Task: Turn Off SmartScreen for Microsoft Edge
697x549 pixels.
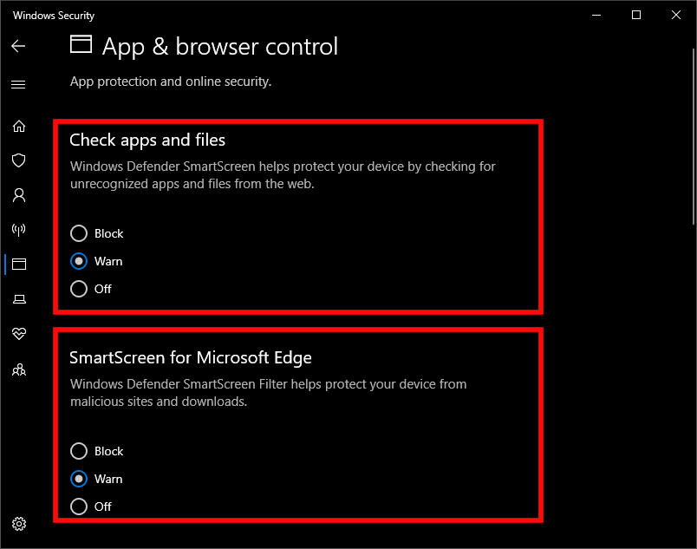Action: (79, 507)
